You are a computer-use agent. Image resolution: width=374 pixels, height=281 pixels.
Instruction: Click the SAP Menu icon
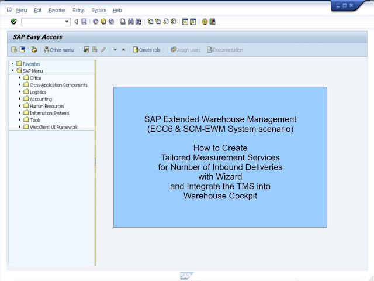pyautogui.click(x=22, y=49)
